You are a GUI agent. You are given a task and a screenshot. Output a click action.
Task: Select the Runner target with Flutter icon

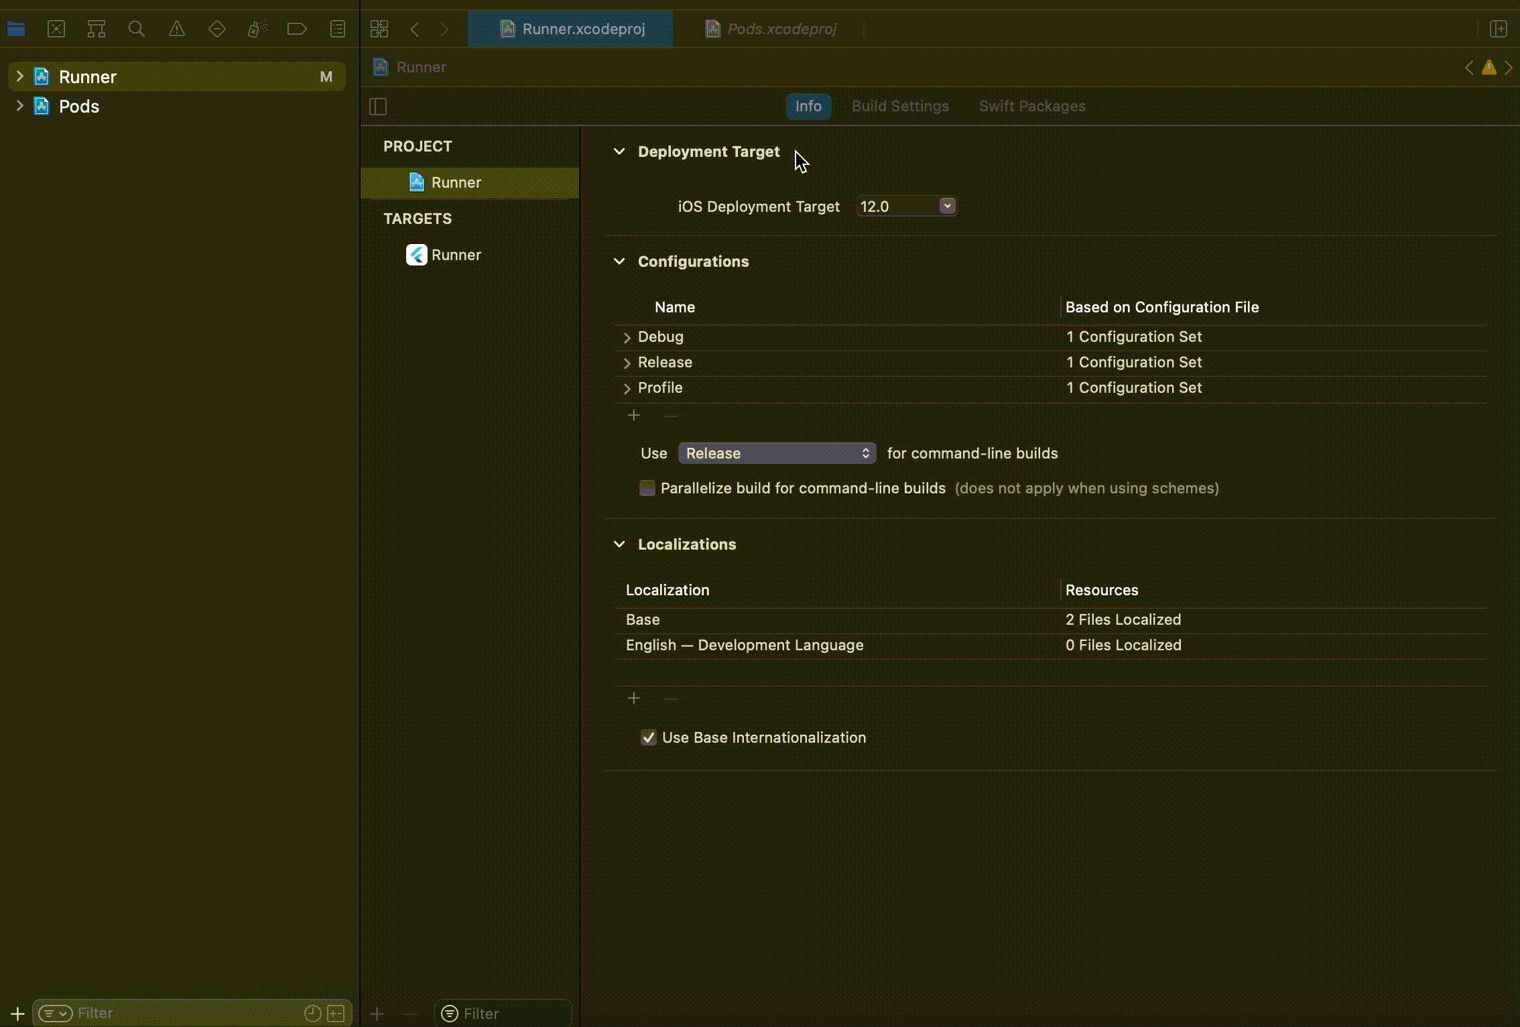click(456, 255)
